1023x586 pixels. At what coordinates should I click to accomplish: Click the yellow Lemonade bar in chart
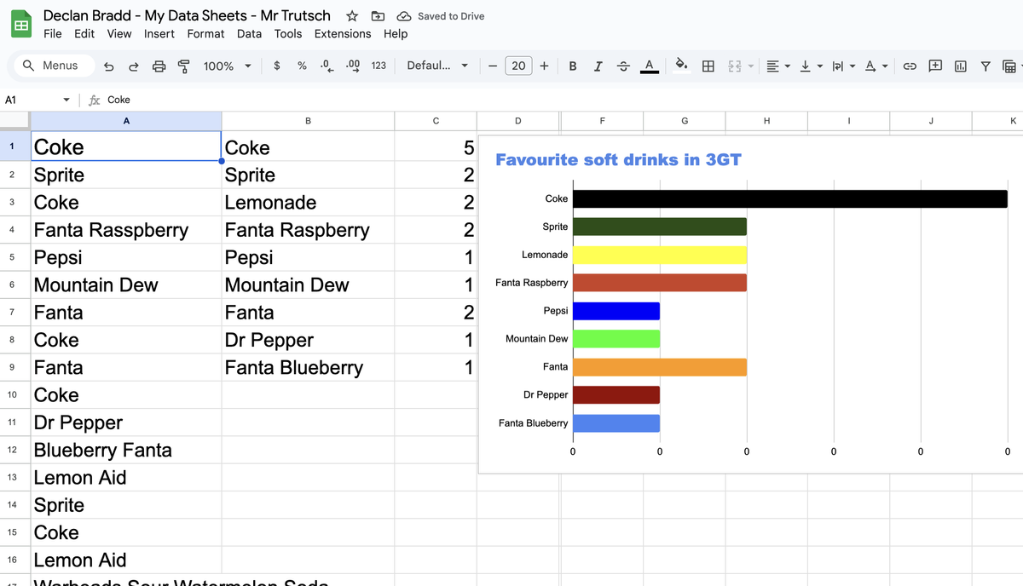click(x=660, y=255)
